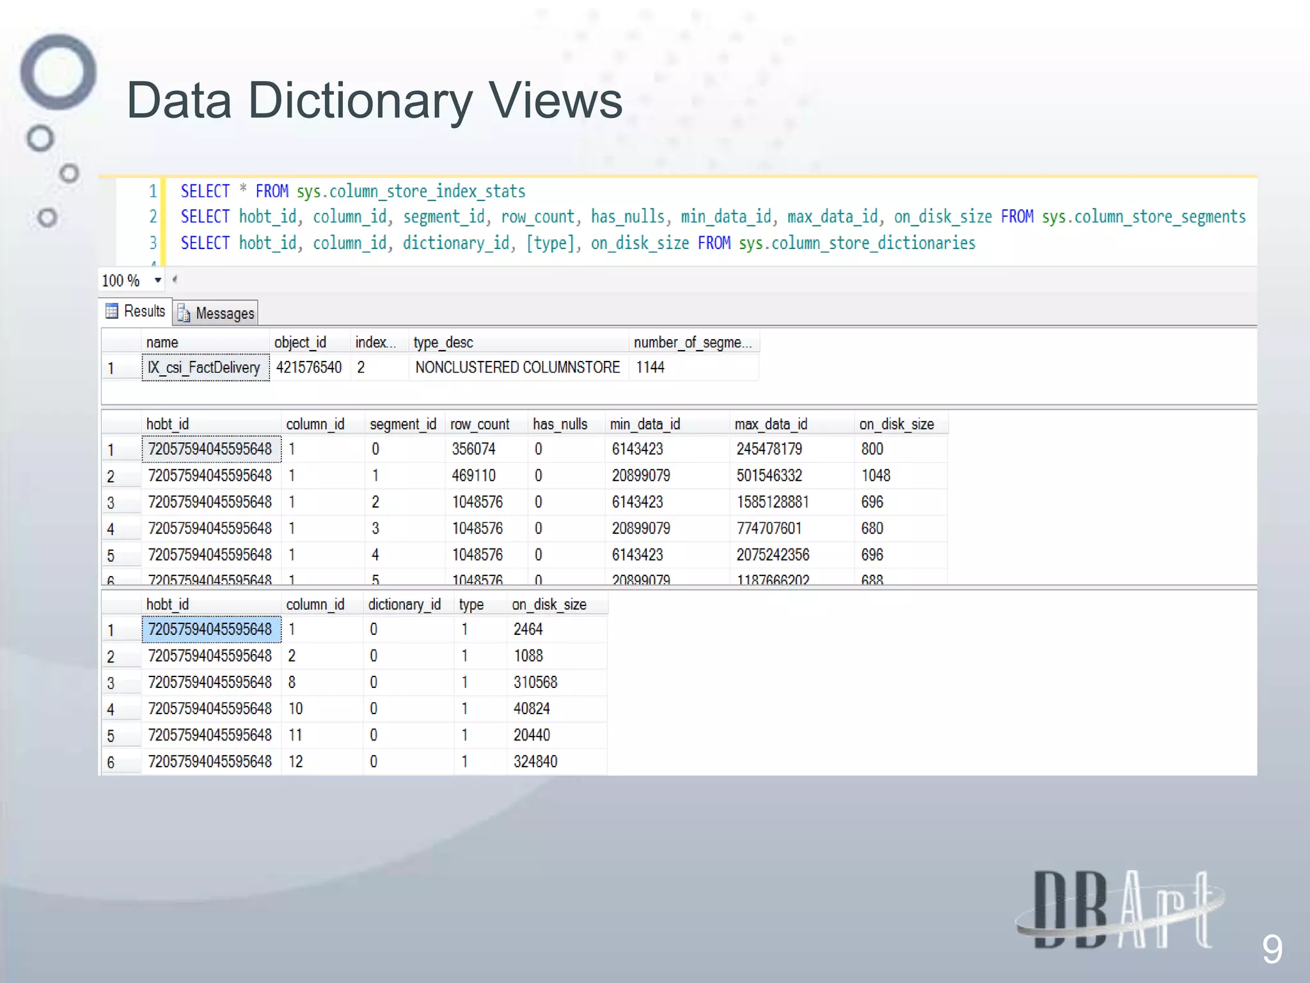This screenshot has height=983, width=1310.
Task: Select dictionary column_id cell 11
Action: (x=322, y=735)
